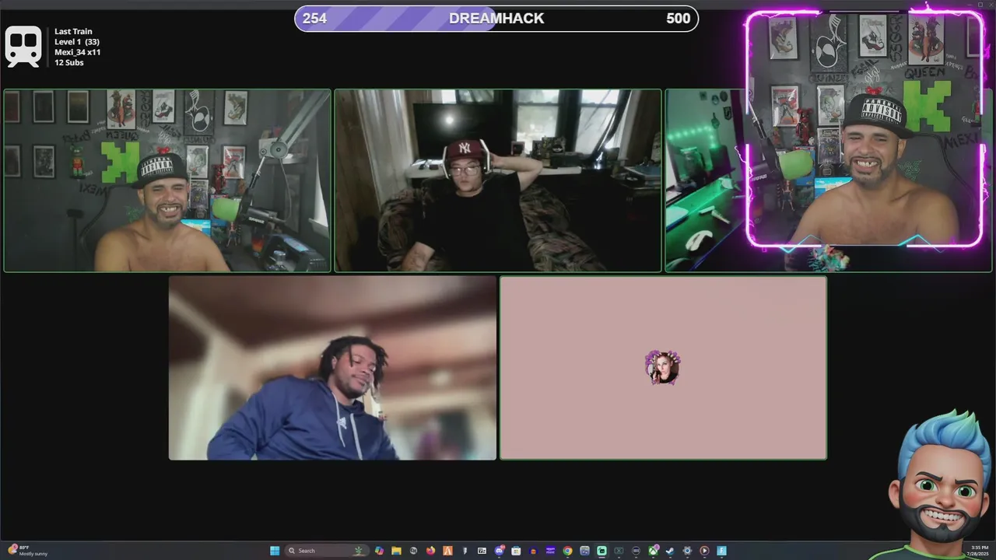This screenshot has width=996, height=560.
Task: Click the DREAMHACK goal progress bar
Action: tap(496, 19)
